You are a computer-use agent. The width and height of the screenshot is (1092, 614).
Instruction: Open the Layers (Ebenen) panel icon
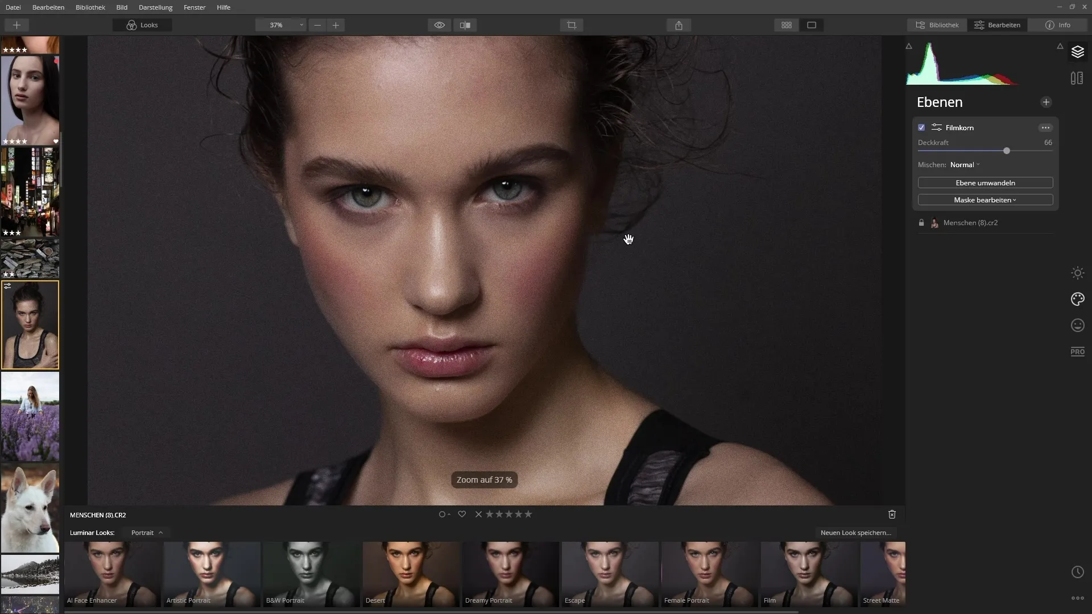pyautogui.click(x=1077, y=52)
